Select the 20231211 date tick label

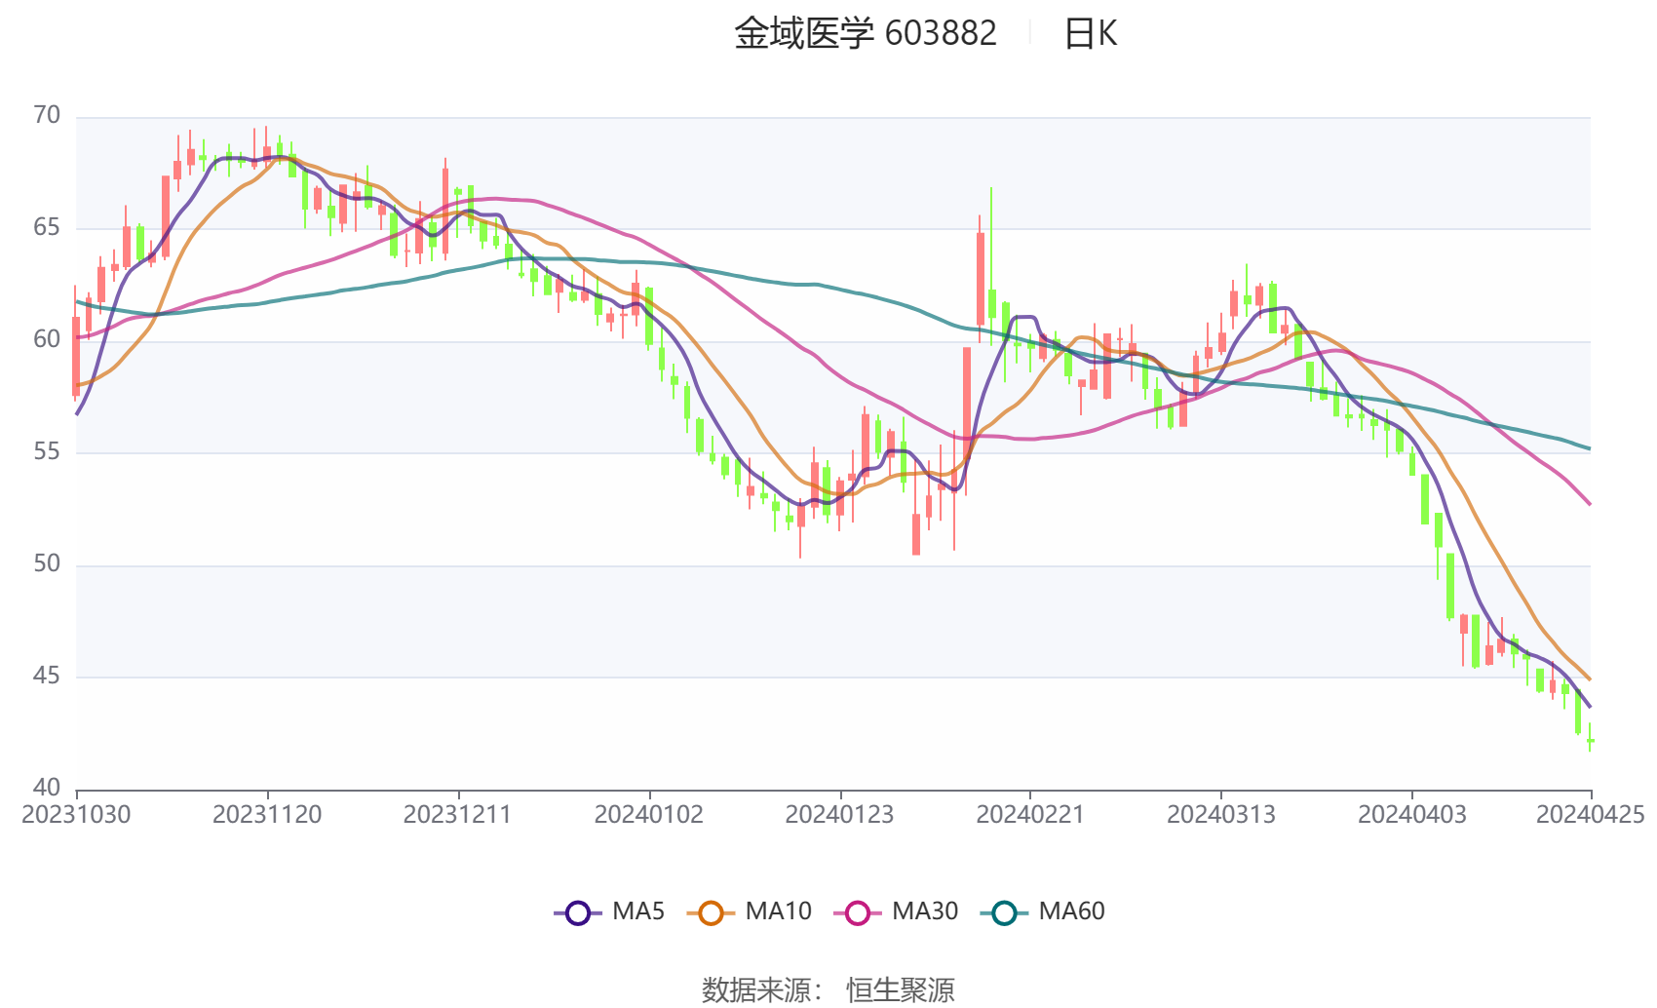coord(458,815)
